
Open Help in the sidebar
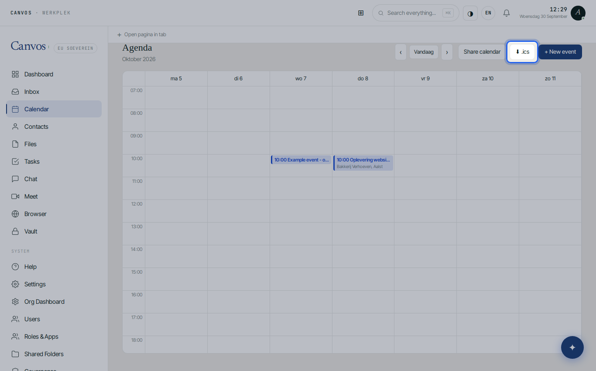tap(54, 267)
